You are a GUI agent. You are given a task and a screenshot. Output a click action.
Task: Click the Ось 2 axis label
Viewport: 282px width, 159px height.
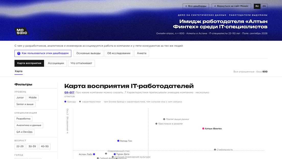[x=67, y=121]
